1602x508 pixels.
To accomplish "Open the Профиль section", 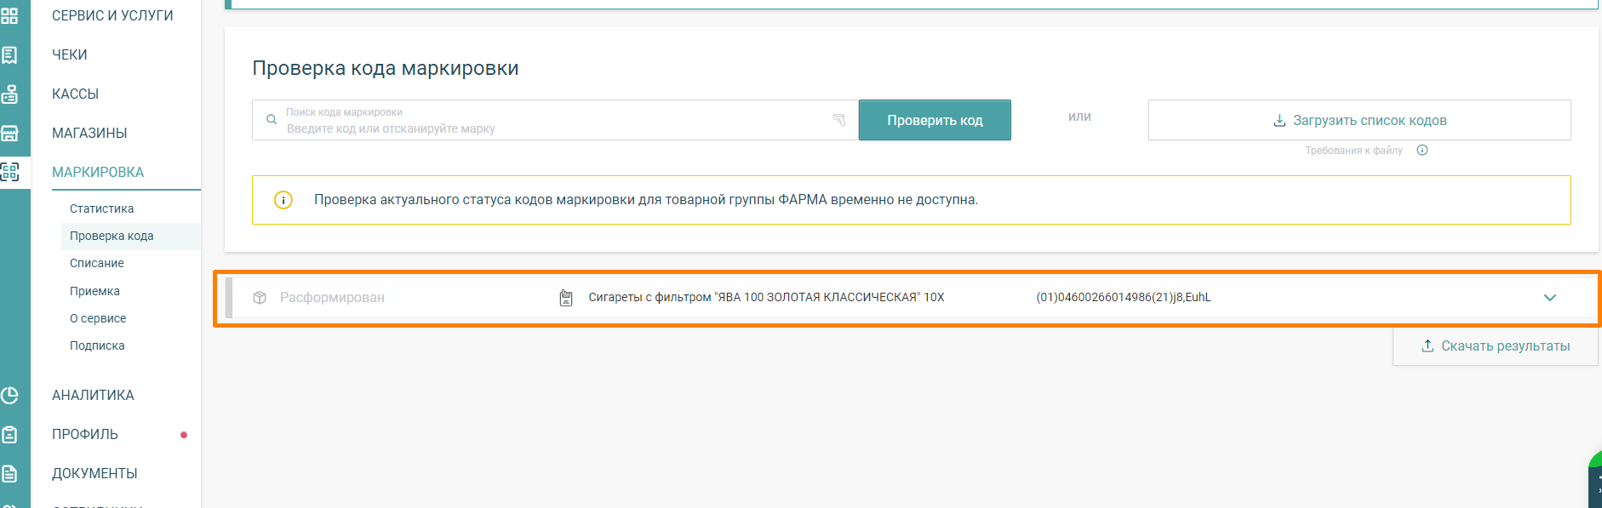I will pos(85,434).
